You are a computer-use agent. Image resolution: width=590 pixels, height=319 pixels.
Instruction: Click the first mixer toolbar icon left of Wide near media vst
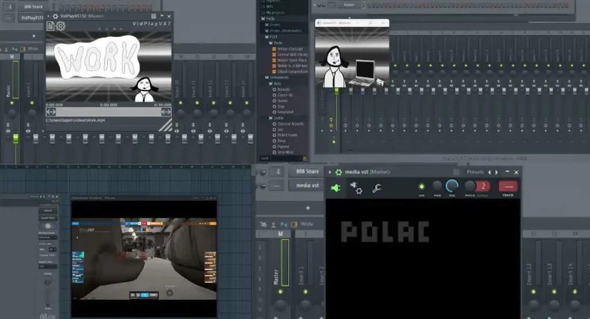(263, 224)
